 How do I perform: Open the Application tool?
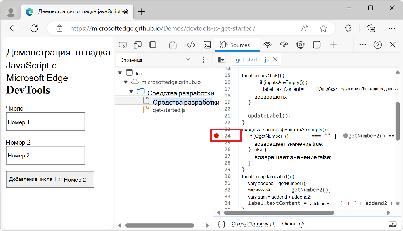coord(317,45)
